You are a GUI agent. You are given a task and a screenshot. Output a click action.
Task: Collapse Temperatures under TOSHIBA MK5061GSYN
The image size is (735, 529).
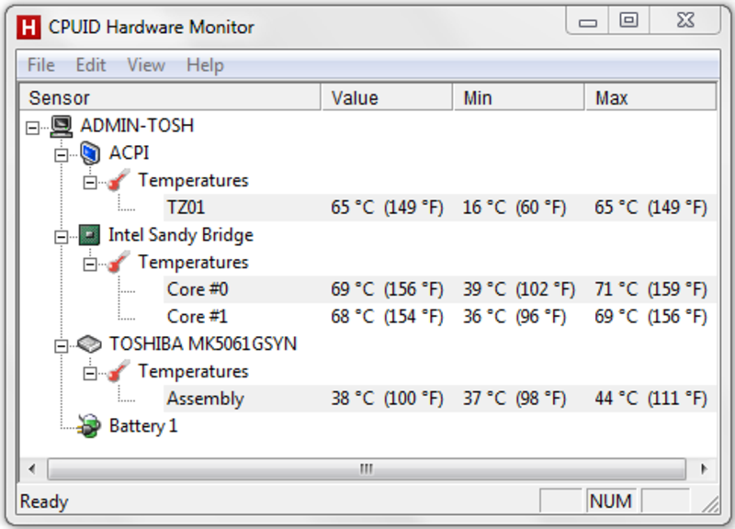90,374
